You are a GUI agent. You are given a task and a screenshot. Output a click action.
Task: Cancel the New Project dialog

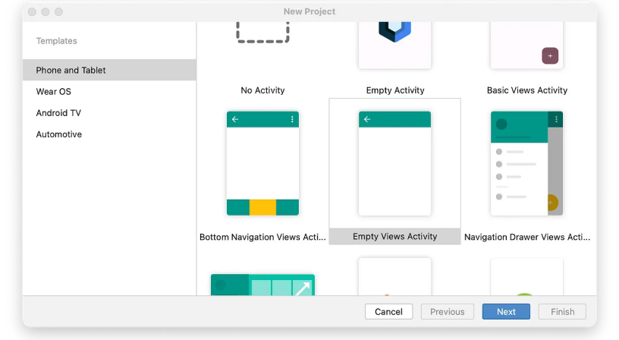point(389,312)
